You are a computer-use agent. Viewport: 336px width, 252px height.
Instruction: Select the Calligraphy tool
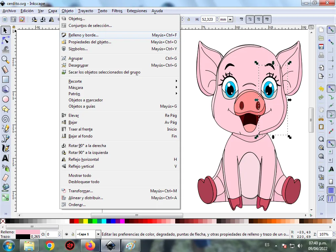[5, 148]
